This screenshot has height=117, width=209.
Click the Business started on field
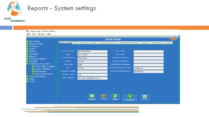click(149, 58)
